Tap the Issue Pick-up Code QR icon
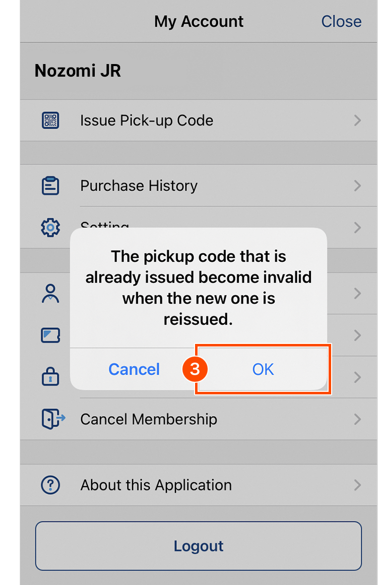 pyautogui.click(x=50, y=121)
